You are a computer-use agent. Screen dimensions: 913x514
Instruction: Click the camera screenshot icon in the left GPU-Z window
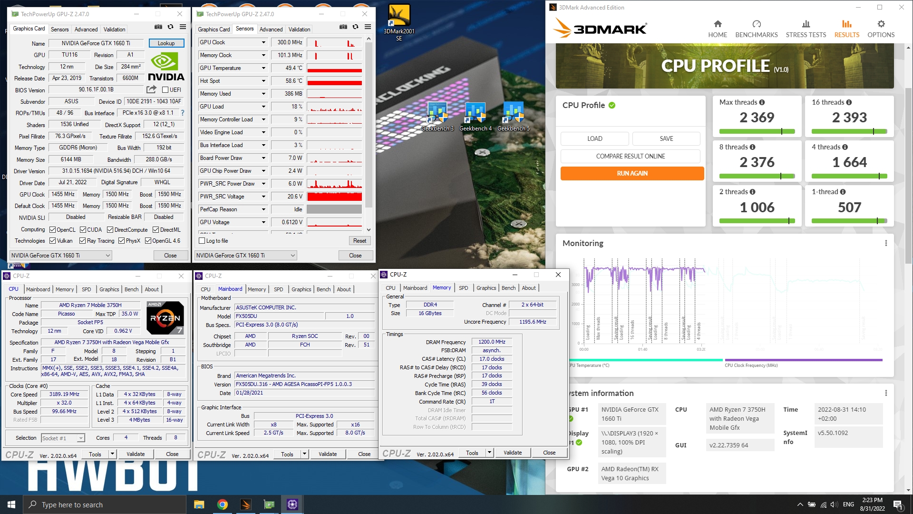point(158,27)
